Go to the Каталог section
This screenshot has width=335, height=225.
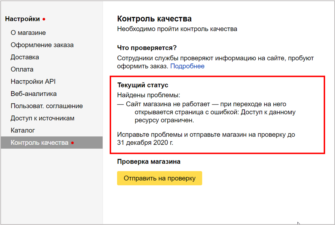tap(23, 130)
